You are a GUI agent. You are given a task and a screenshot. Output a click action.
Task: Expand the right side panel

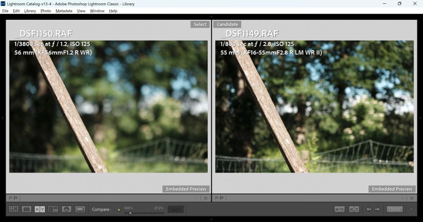[x=421, y=118]
